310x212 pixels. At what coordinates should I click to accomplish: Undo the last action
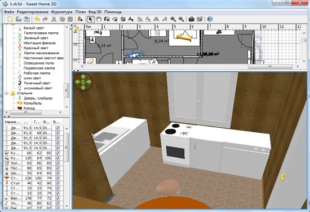[37, 19]
